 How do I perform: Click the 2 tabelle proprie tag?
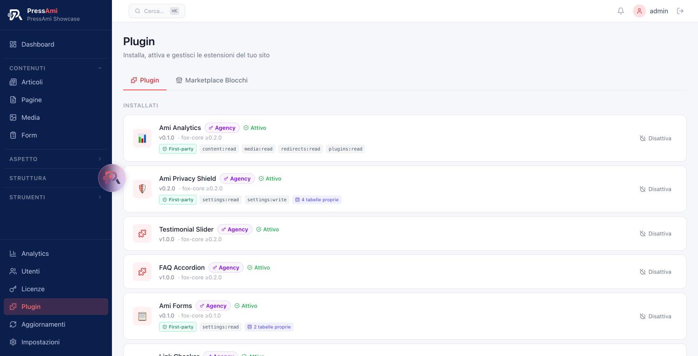coord(269,327)
